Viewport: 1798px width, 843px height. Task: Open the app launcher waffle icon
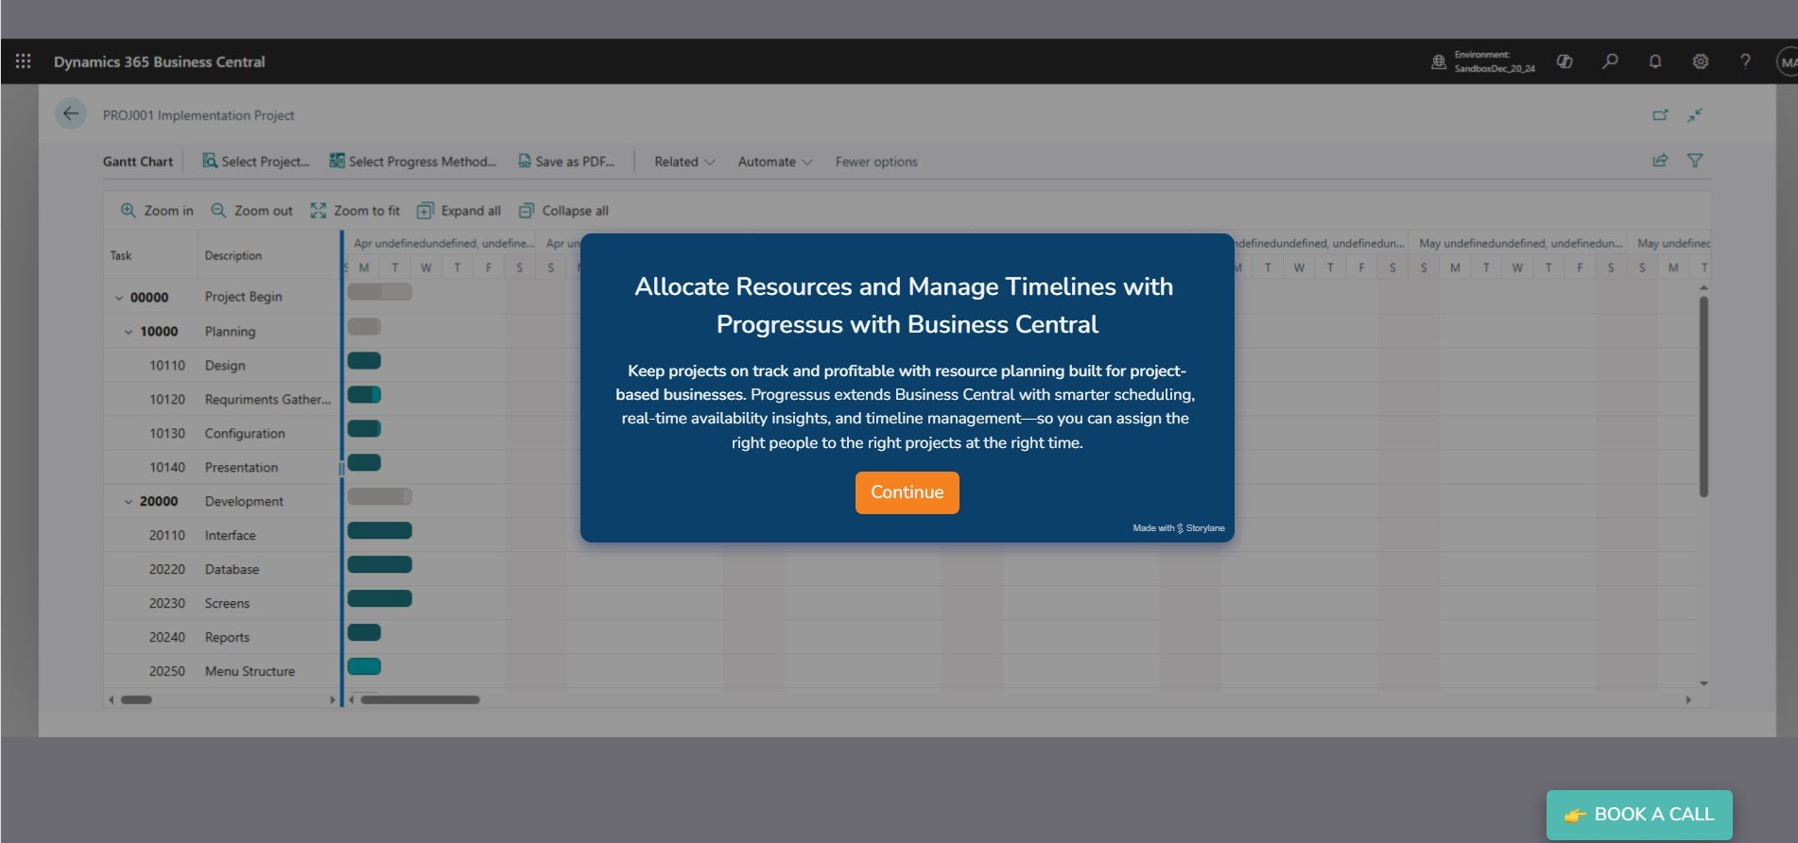[x=24, y=61]
